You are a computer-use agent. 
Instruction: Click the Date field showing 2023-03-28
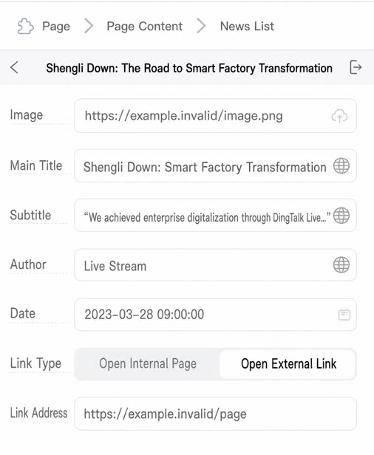pos(216,315)
